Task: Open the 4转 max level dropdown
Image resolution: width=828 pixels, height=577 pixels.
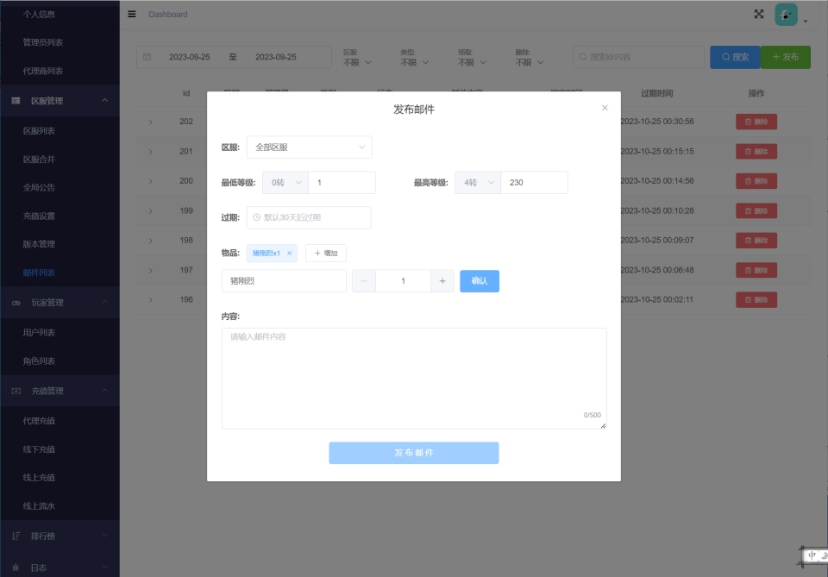Action: pos(476,182)
